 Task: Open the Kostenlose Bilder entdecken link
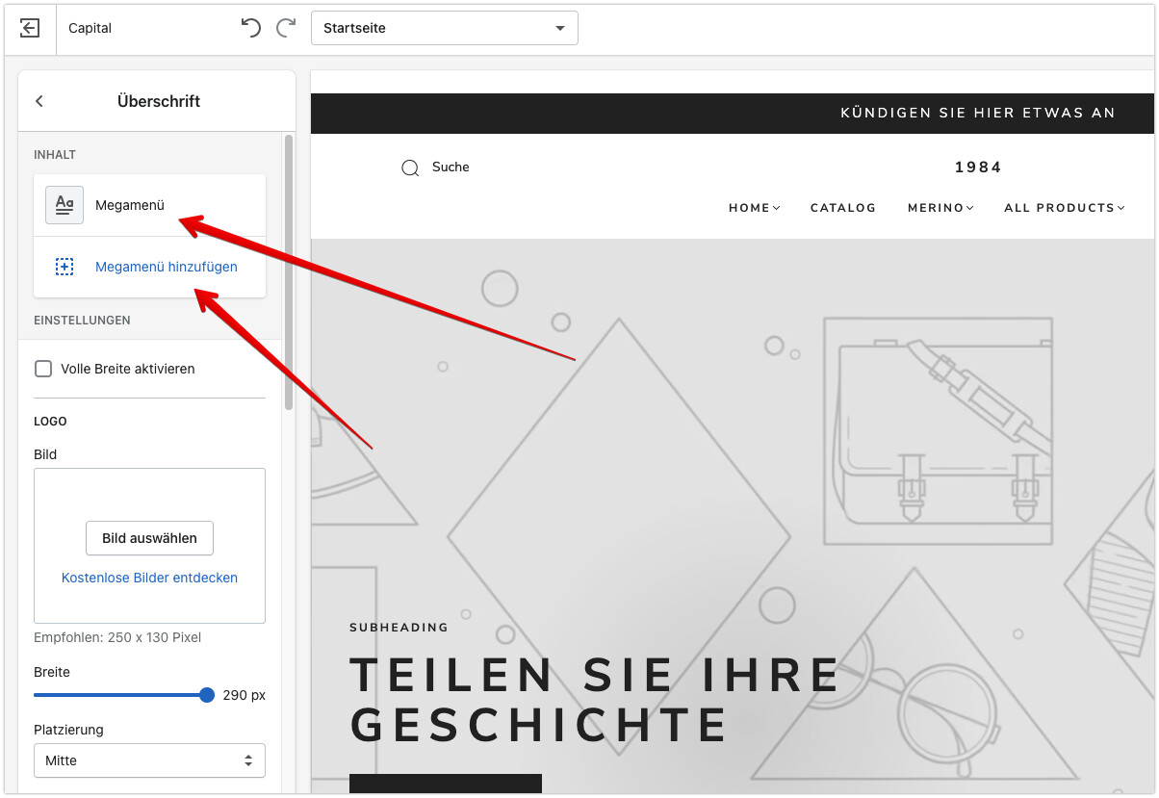[x=149, y=578]
